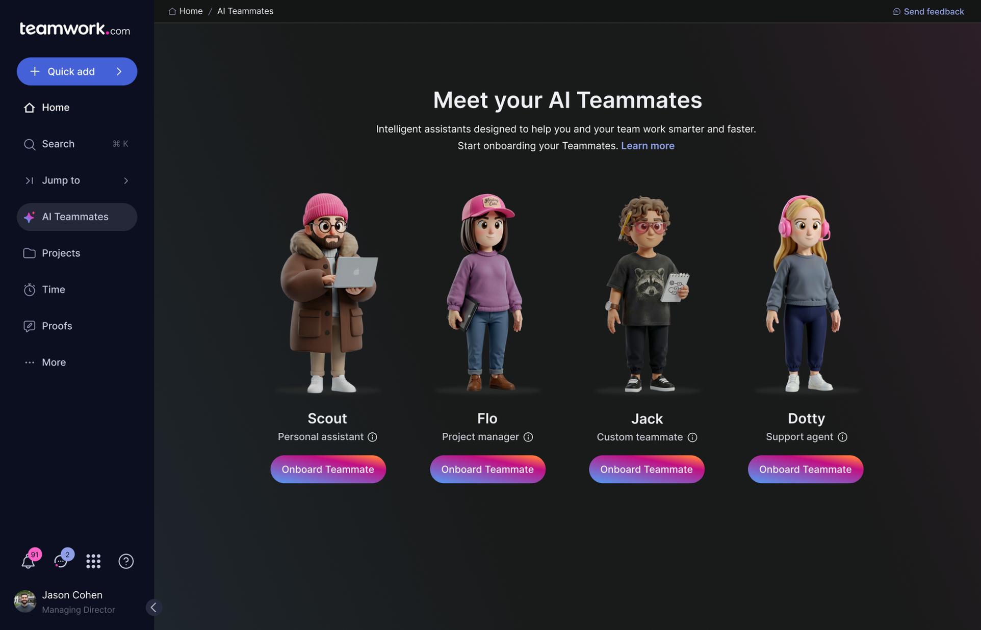The image size is (981, 630).
Task: Click the Quick add plus icon
Action: tap(35, 71)
